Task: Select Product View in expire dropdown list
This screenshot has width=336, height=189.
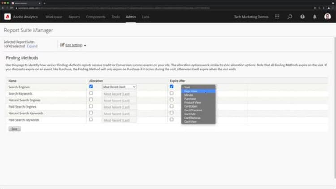Action: click(x=198, y=103)
